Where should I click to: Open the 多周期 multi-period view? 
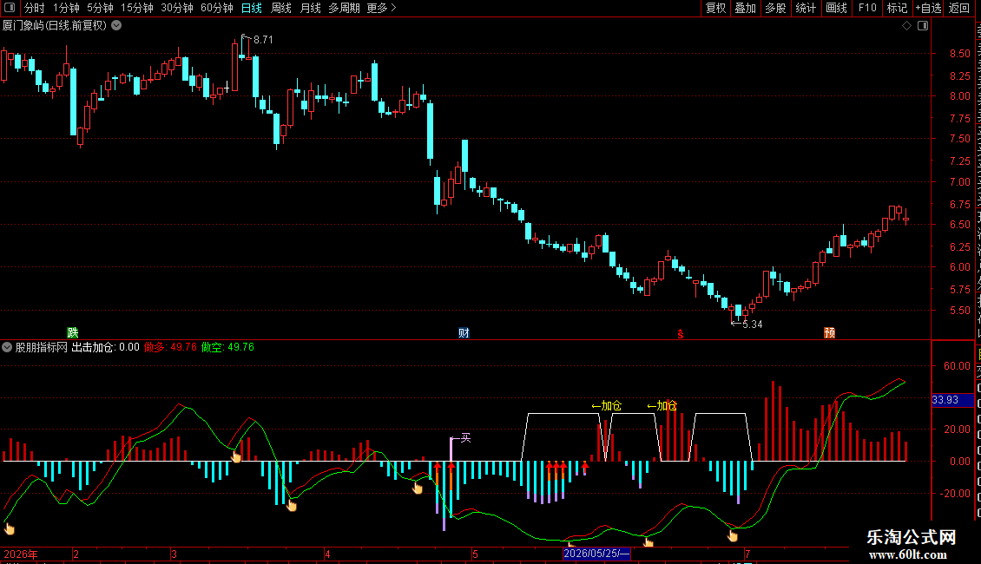pos(344,8)
